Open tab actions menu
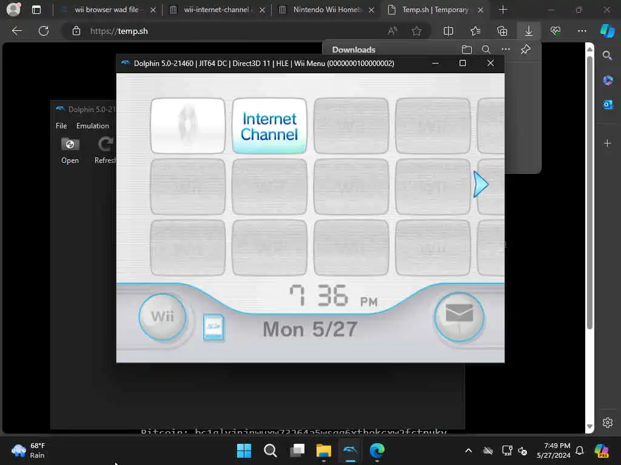The image size is (621, 465). (36, 10)
